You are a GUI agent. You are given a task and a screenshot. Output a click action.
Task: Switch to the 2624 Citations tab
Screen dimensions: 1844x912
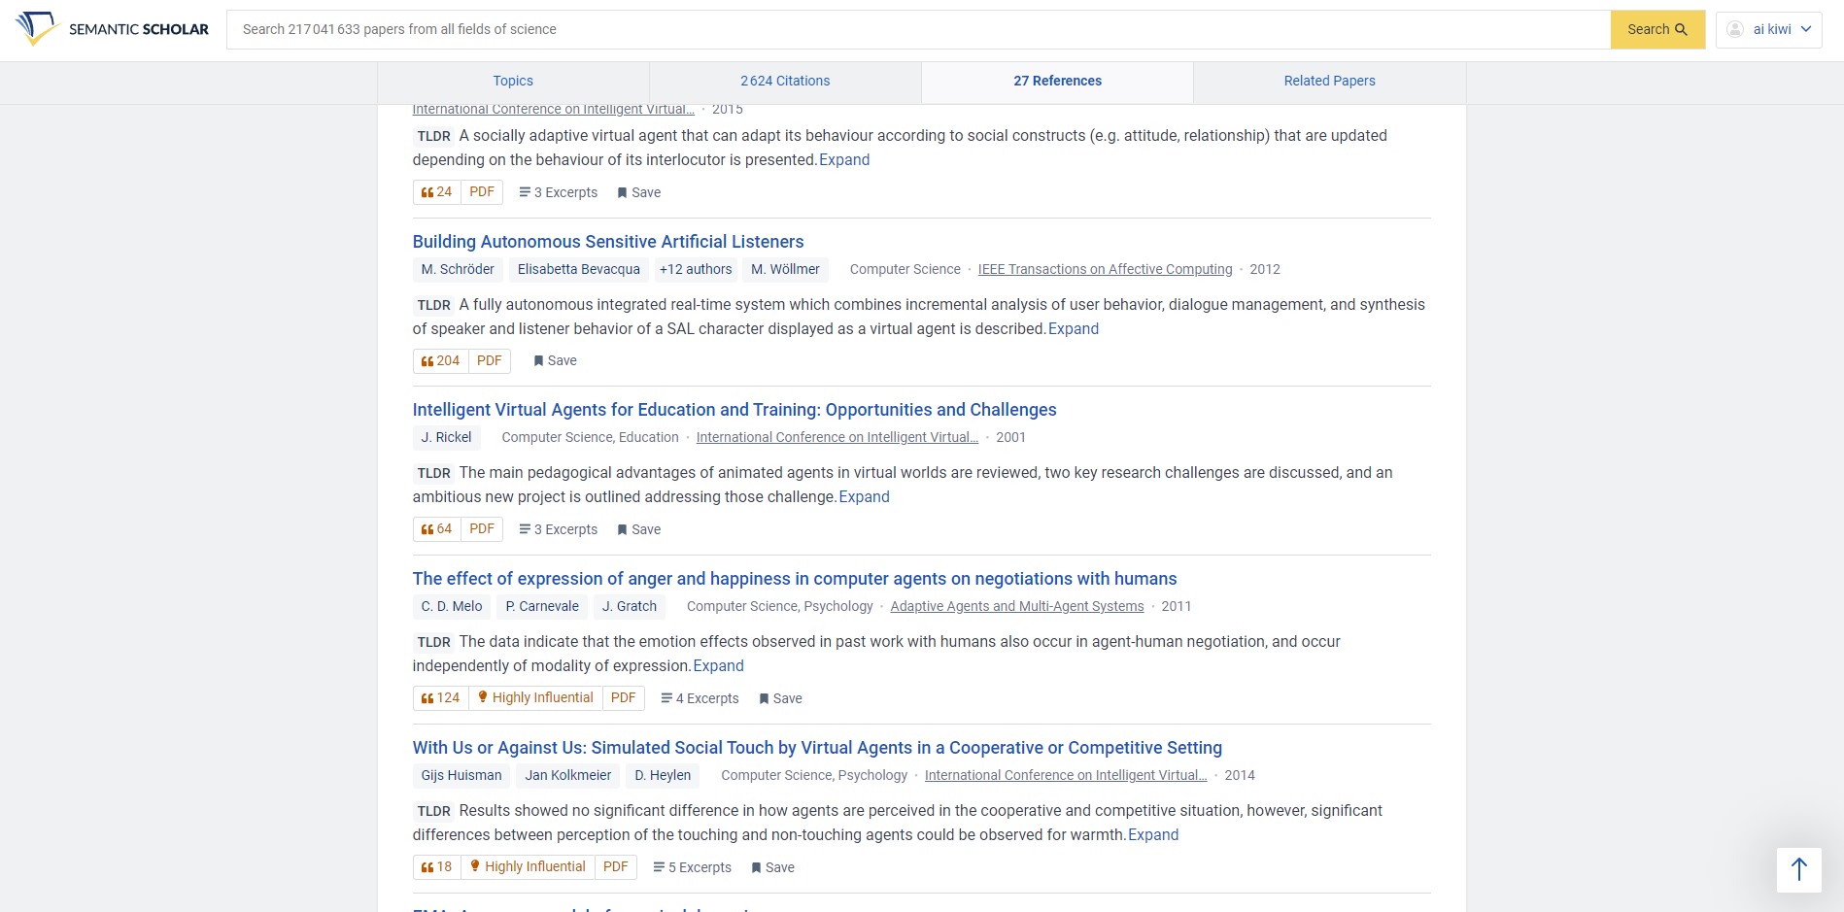point(785,81)
